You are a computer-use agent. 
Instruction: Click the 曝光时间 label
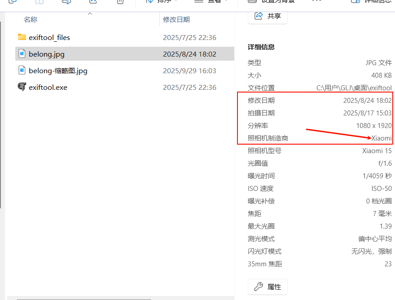[261, 176]
